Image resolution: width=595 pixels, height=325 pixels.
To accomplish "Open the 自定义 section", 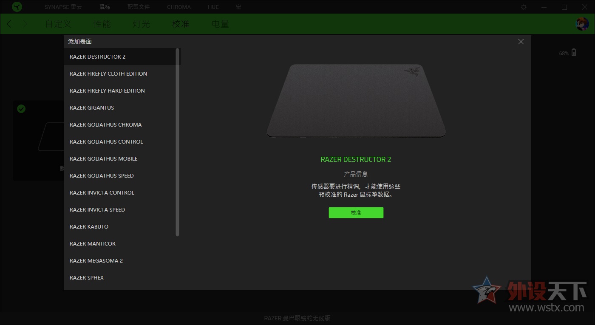I will pos(58,24).
